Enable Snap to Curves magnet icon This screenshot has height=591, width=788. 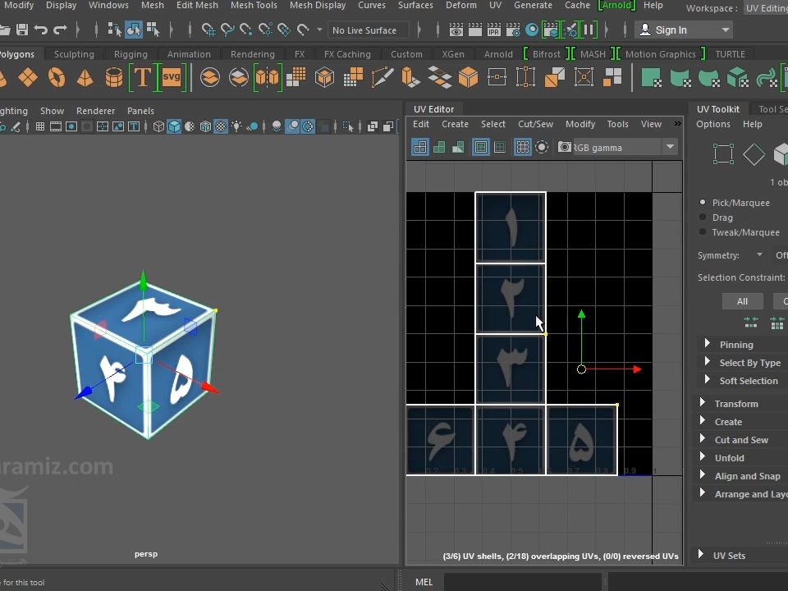click(x=227, y=30)
